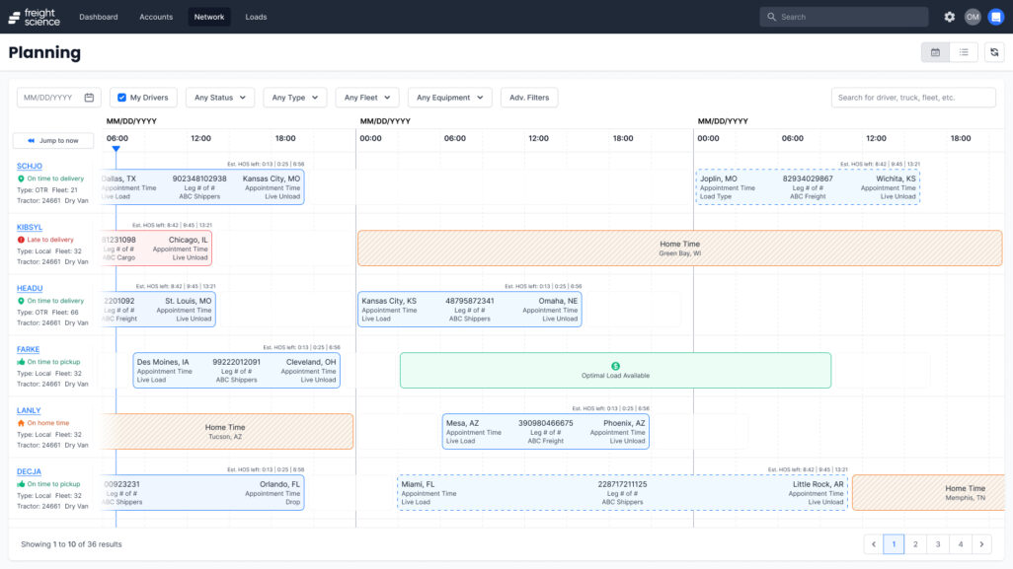Go to next results page
The image size is (1013, 569).
[981, 544]
